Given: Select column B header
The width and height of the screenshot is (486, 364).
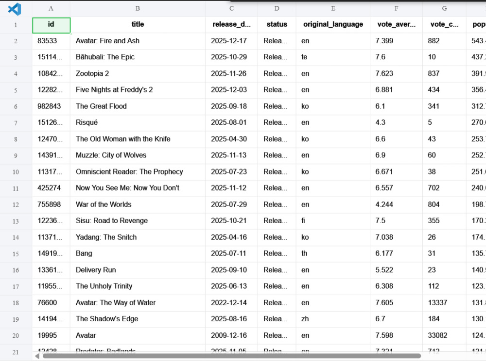Looking at the screenshot, I should 138,9.
